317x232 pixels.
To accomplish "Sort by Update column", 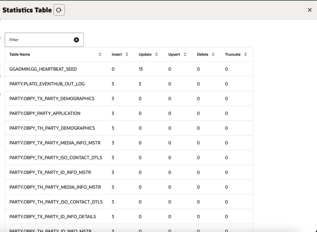I will (x=157, y=54).
